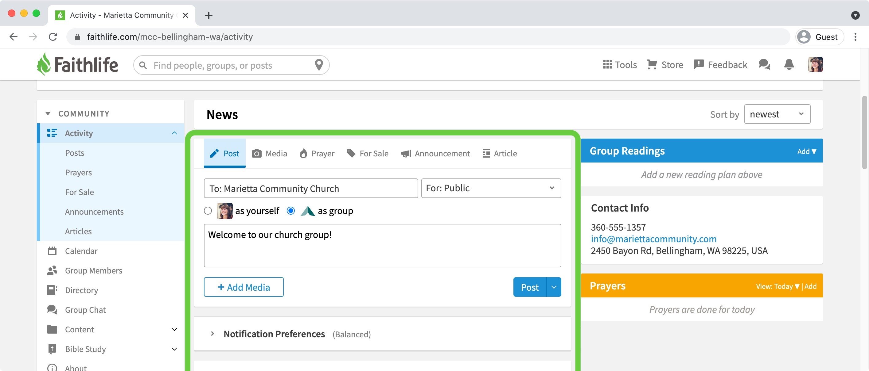Click your avatar beside 'as yourself'
This screenshot has height=371, width=869.
224,211
